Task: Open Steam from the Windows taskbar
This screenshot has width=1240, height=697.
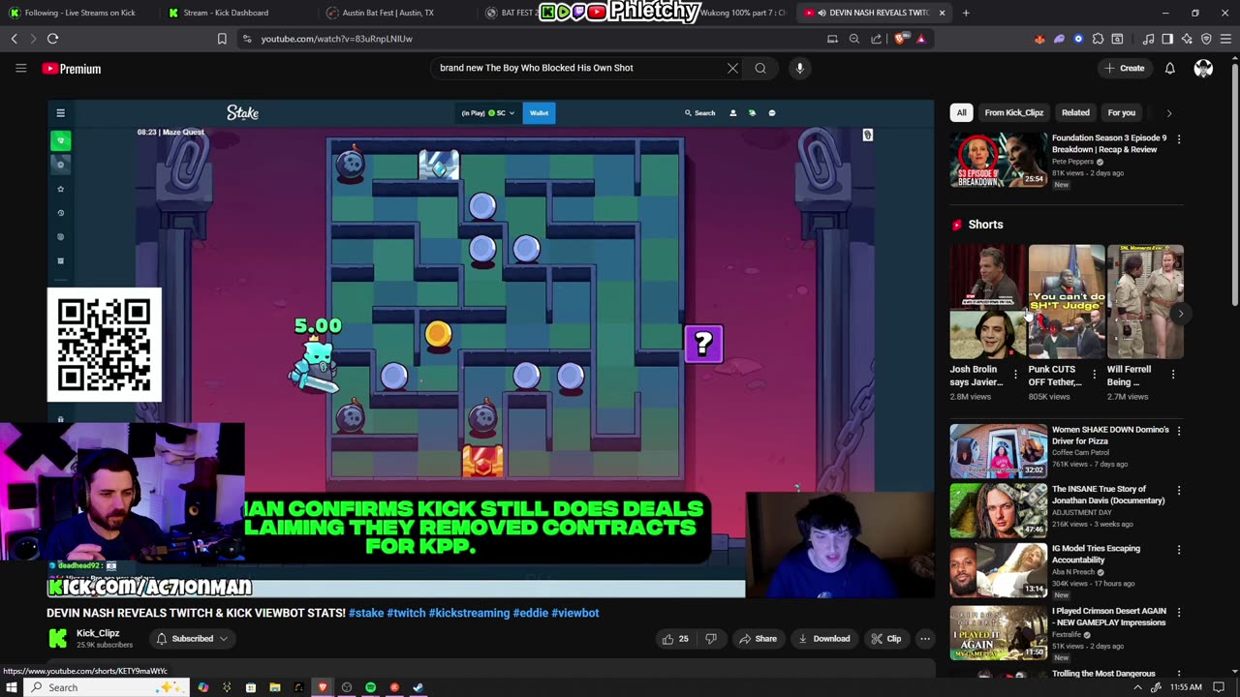Action: (418, 687)
